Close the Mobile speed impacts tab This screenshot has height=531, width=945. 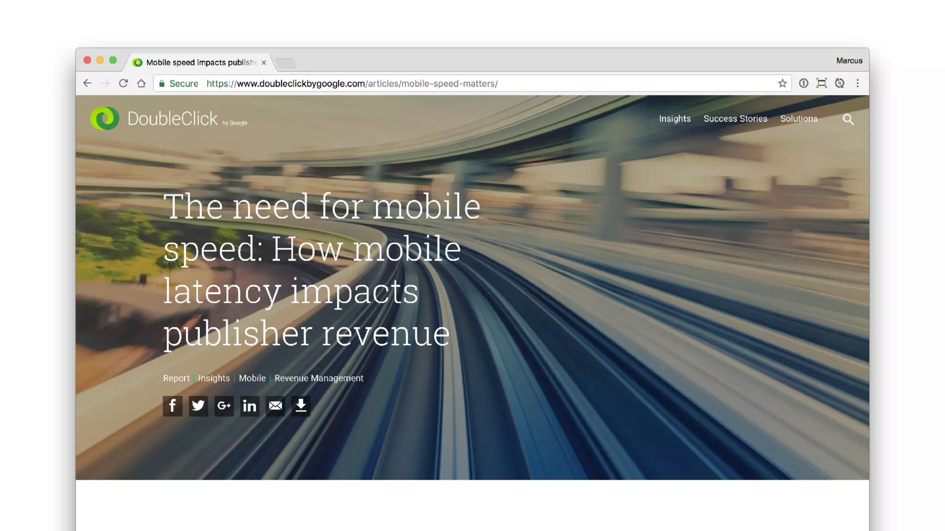click(x=264, y=63)
